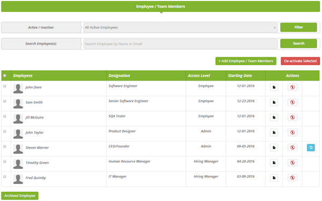This screenshot has height=201, width=322.
Task: Click deactivate icon in Timothy Green row
Action: click(292, 162)
